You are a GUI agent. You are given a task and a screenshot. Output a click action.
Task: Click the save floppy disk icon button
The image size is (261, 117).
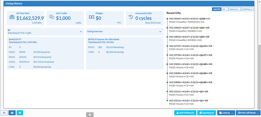click(20, 113)
